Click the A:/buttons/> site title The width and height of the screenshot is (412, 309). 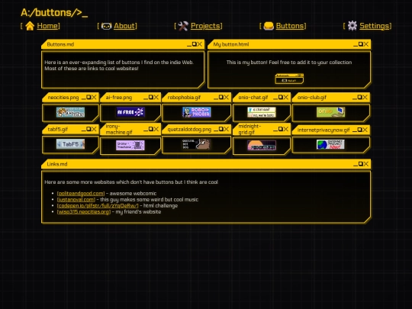click(x=54, y=13)
